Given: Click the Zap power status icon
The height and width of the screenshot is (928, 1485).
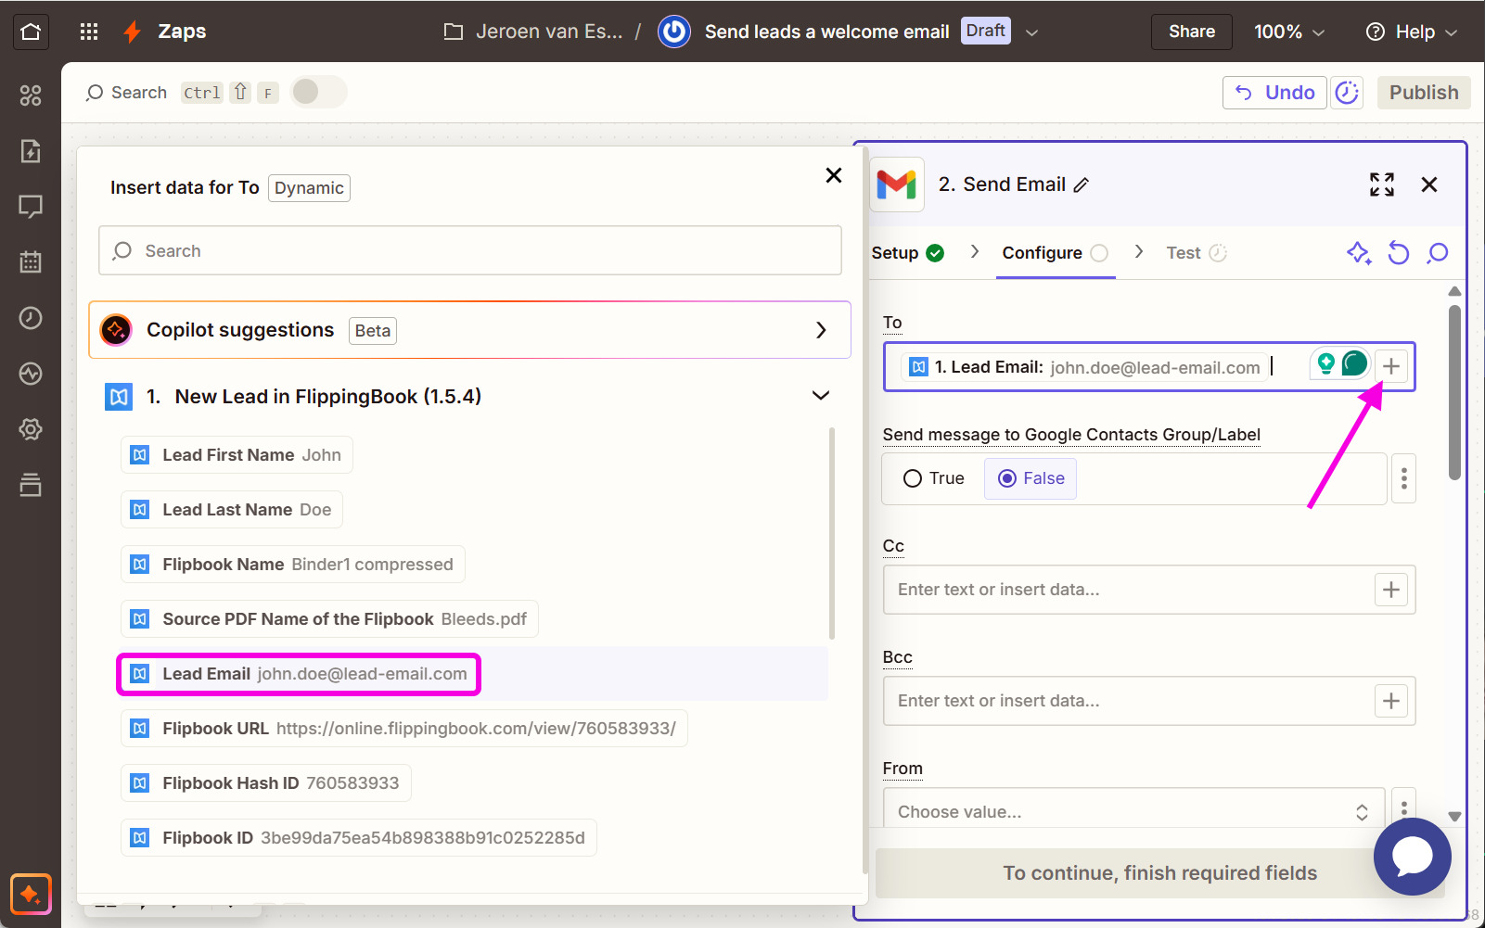Looking at the screenshot, I should pyautogui.click(x=674, y=32).
